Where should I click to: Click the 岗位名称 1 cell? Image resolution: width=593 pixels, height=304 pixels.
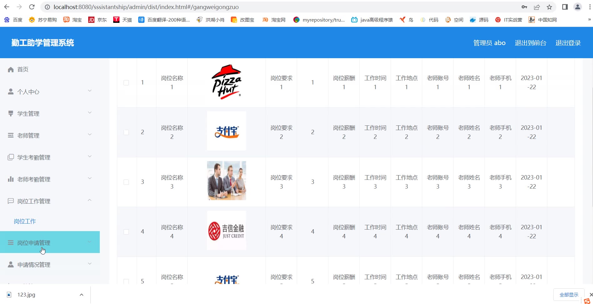coord(172,83)
